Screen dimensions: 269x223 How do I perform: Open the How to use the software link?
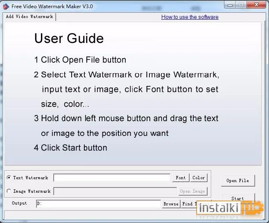tap(190, 17)
